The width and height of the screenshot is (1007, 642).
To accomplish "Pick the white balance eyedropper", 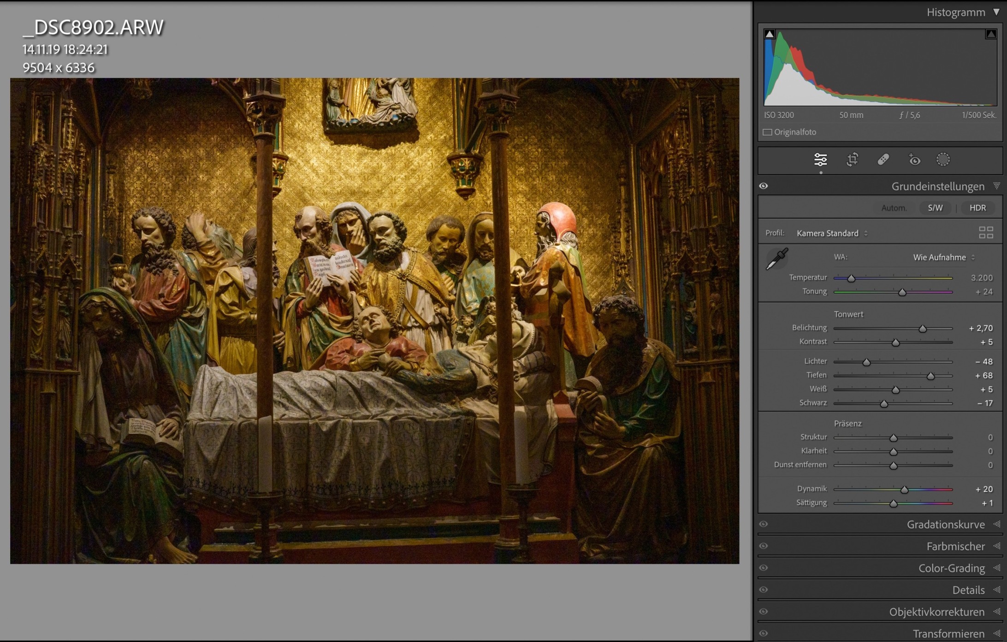I will pyautogui.click(x=777, y=259).
